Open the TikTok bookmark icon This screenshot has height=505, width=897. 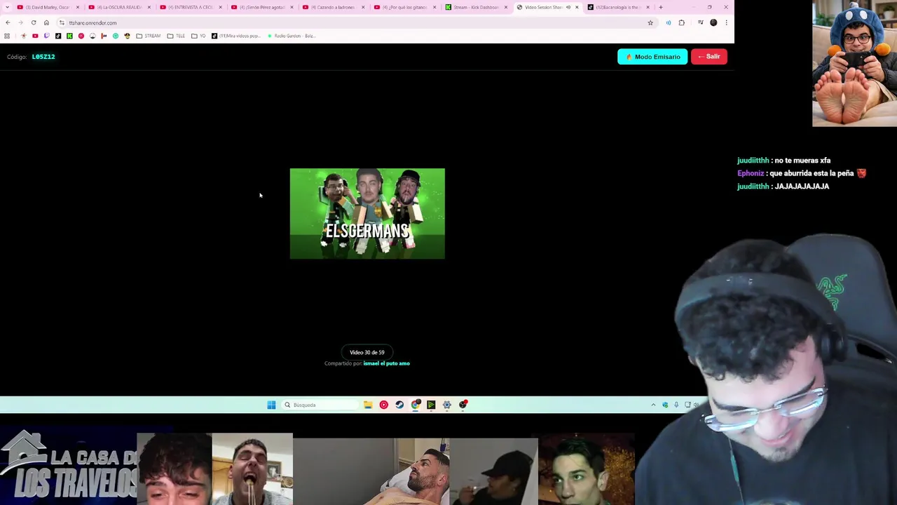click(58, 36)
